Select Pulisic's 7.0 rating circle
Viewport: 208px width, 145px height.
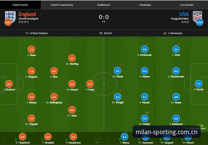[144, 118]
